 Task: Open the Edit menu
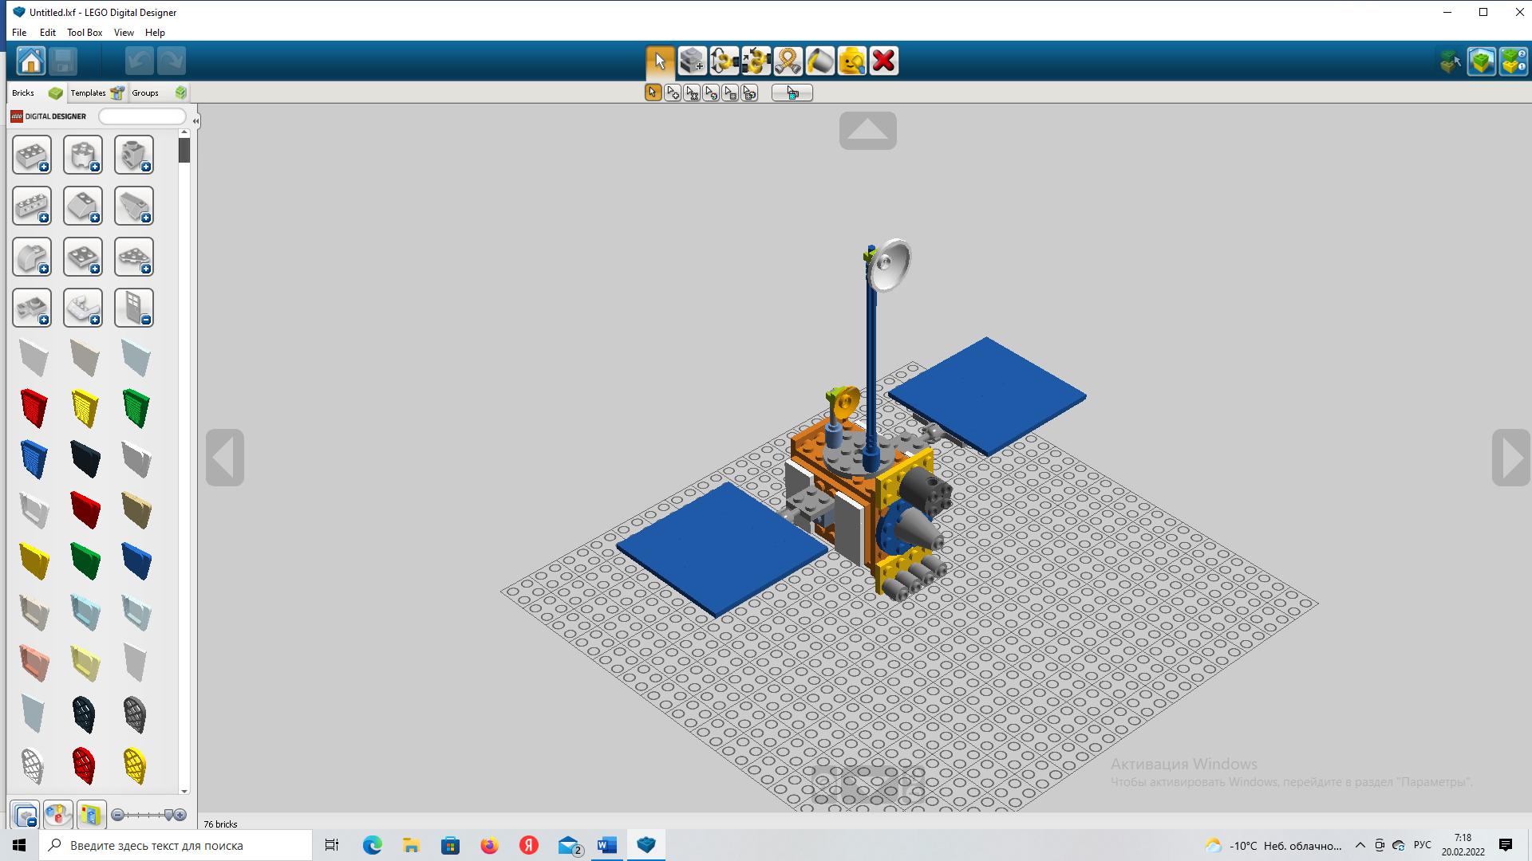[x=48, y=33]
